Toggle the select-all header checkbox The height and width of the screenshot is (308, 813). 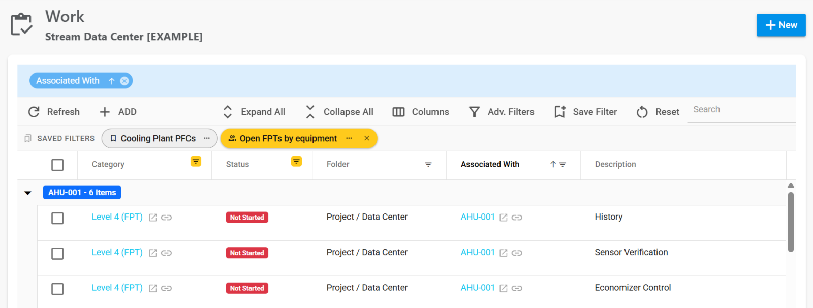57,165
